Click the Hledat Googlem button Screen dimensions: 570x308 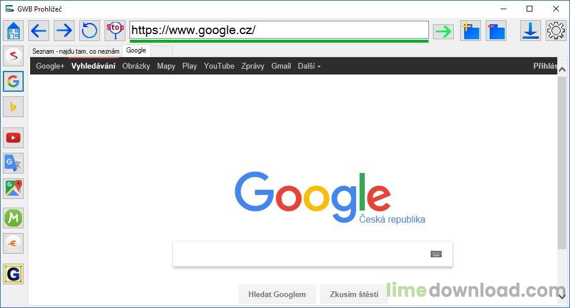click(x=277, y=294)
